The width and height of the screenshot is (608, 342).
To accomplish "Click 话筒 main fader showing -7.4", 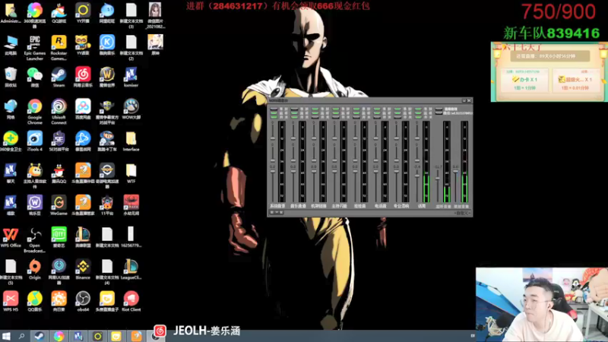I will [417, 176].
